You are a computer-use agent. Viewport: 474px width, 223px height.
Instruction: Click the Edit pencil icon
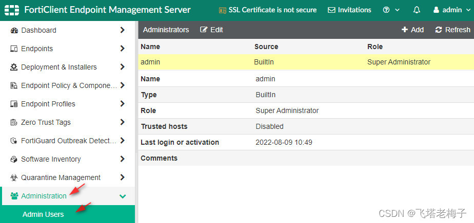coord(204,30)
